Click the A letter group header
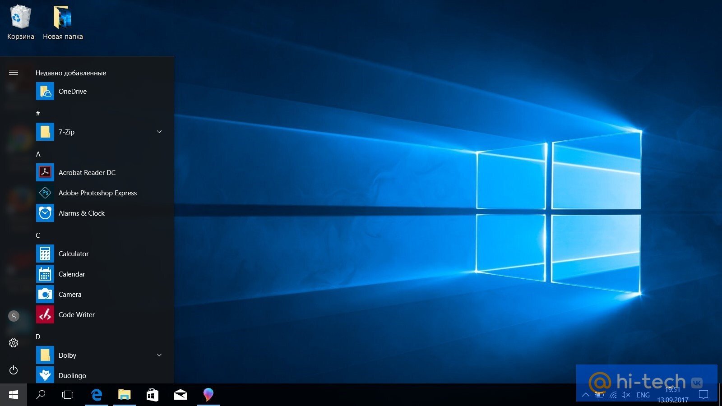This screenshot has width=722, height=406. coord(38,154)
